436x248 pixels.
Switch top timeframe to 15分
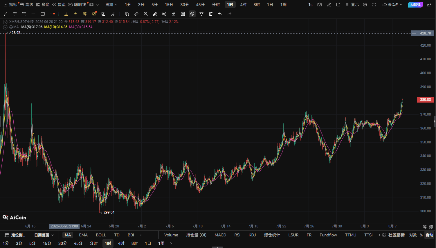[x=169, y=5]
